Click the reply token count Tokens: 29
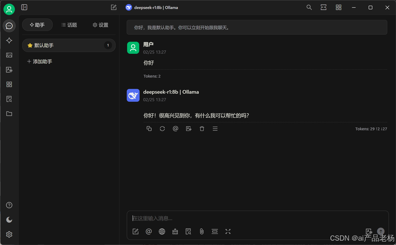The image size is (396, 245). (371, 129)
